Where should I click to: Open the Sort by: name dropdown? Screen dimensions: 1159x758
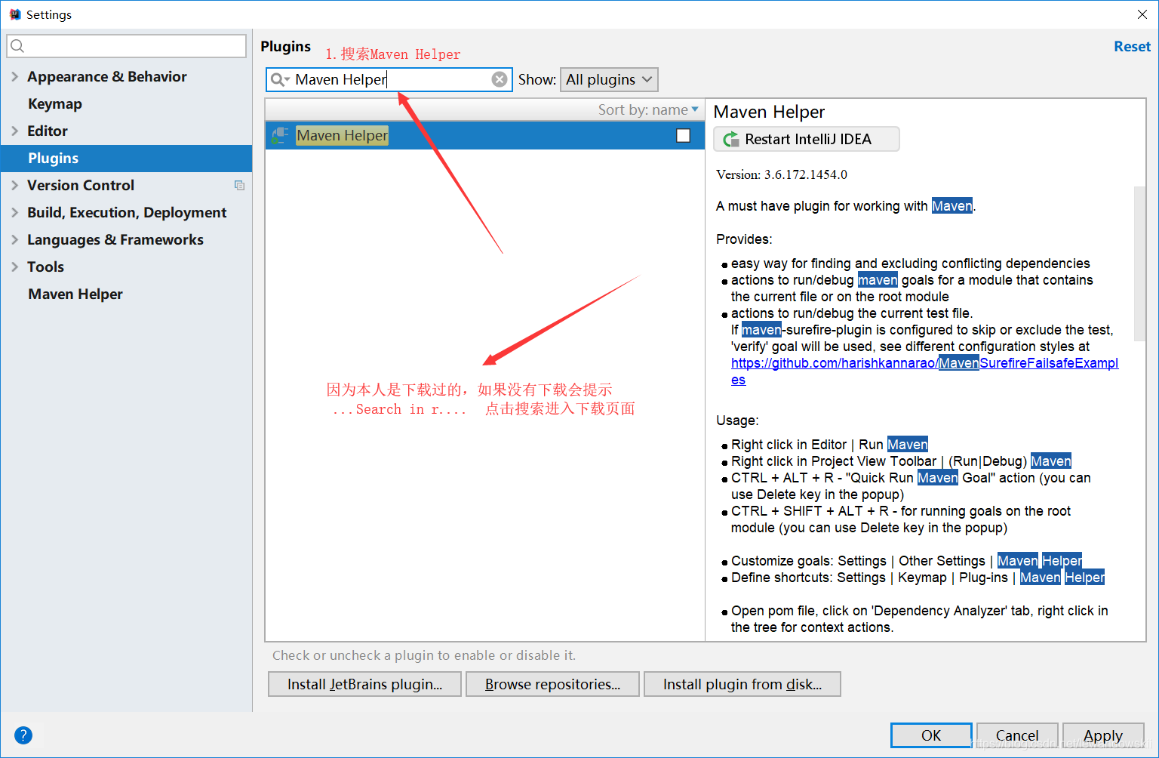point(647,109)
